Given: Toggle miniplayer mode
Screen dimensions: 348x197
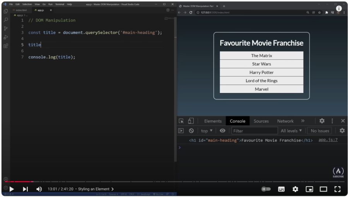Looking at the screenshot, I should point(309,189).
